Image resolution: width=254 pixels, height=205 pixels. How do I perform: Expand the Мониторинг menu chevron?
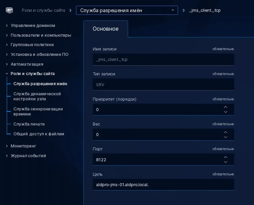[7, 146]
